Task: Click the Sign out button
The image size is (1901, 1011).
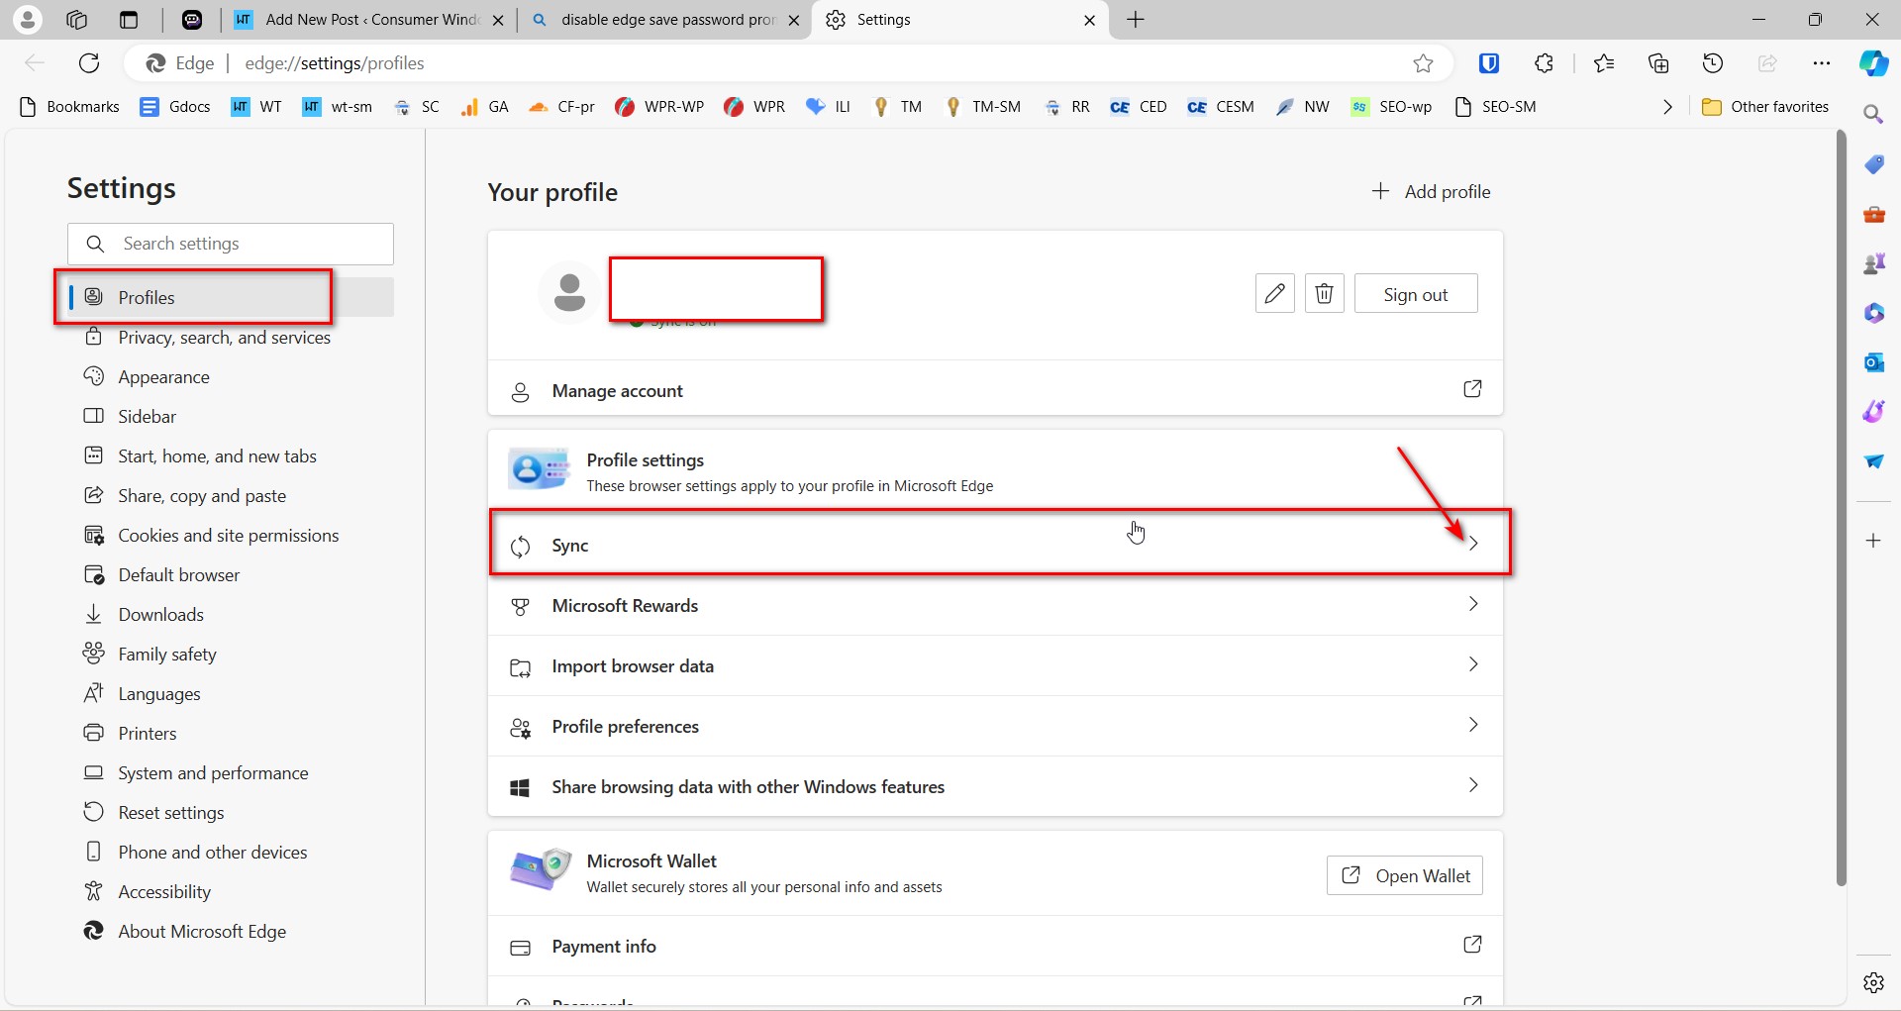Action: coord(1416,294)
